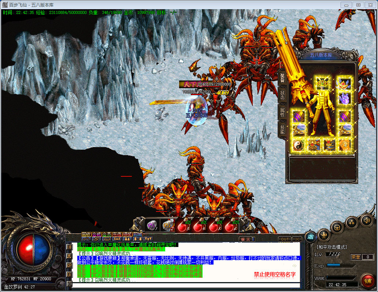Viewport: 378px width, 292px height.
Task: Click the red-blue HP MP orb
Action: [x=33, y=250]
